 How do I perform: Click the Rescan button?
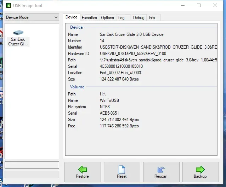click(161, 172)
